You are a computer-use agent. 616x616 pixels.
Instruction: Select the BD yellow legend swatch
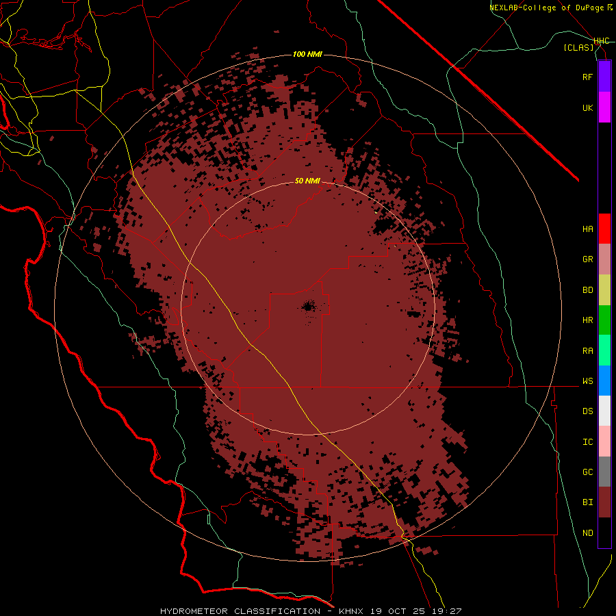tap(604, 290)
